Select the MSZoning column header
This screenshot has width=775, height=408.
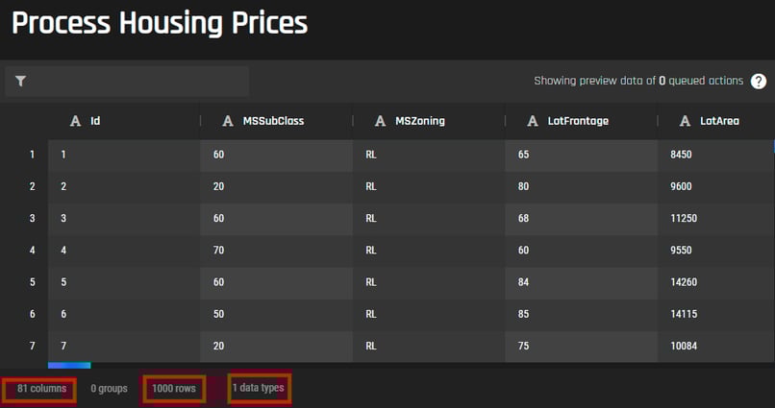429,121
